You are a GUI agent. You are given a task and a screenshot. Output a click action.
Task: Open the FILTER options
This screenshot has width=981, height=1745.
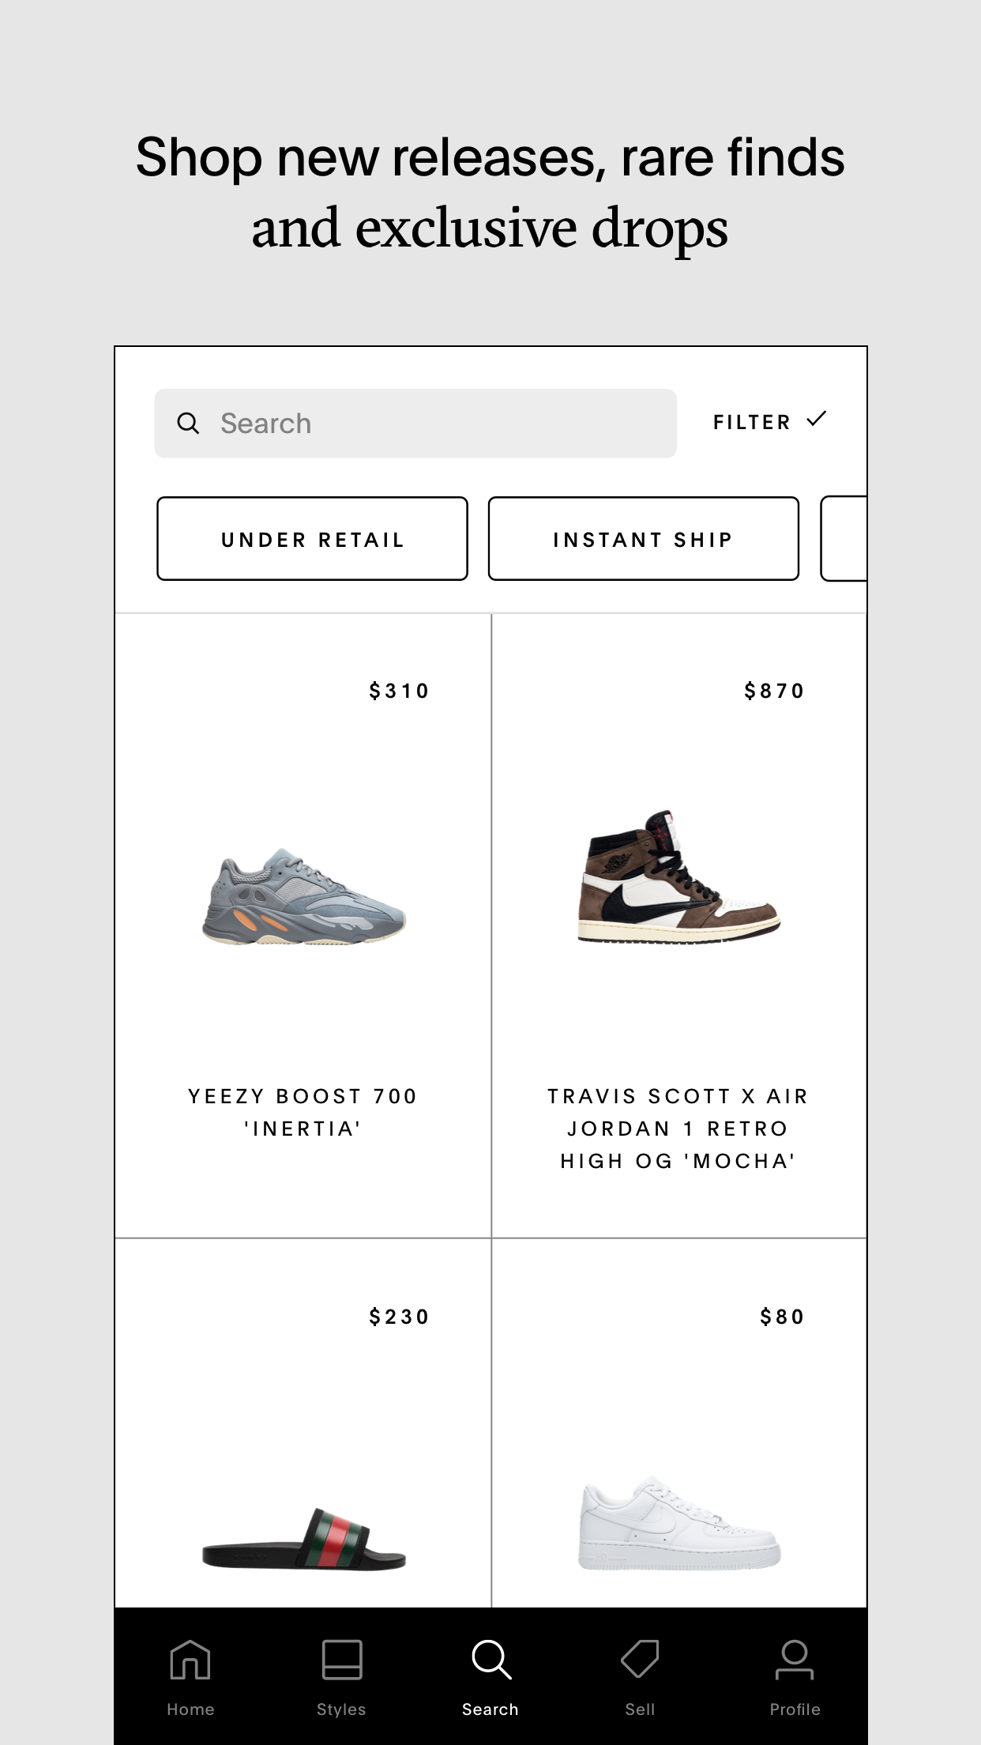[752, 422]
